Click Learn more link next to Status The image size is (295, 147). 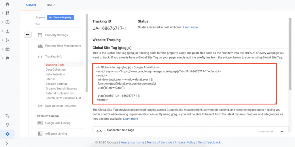tap(190, 27)
